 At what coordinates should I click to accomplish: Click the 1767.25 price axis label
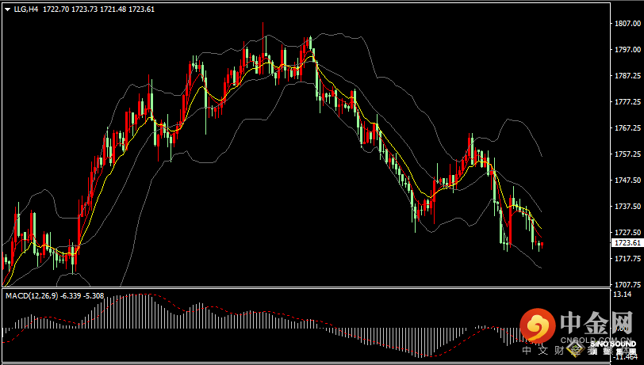[627, 128]
